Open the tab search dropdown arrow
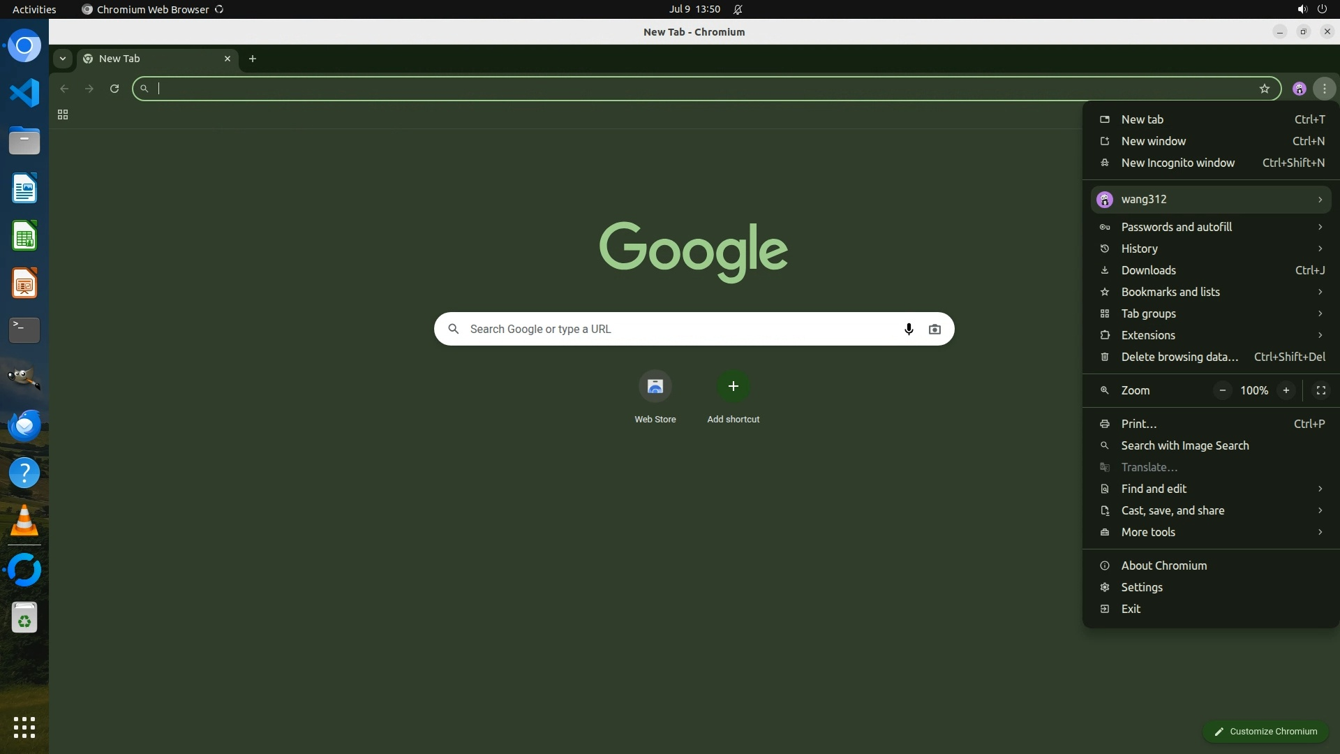Image resolution: width=1340 pixels, height=754 pixels. [x=63, y=59]
